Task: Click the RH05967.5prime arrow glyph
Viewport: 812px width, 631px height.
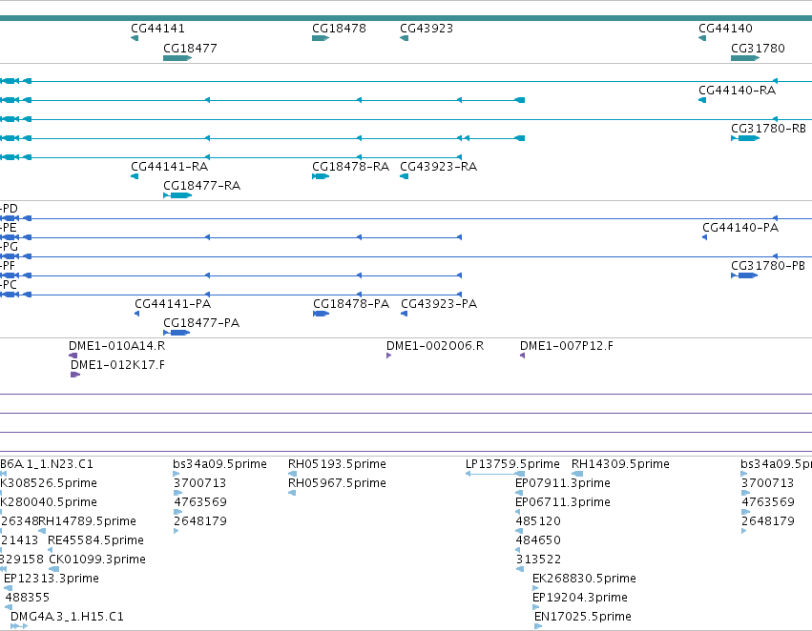Action: point(292,493)
